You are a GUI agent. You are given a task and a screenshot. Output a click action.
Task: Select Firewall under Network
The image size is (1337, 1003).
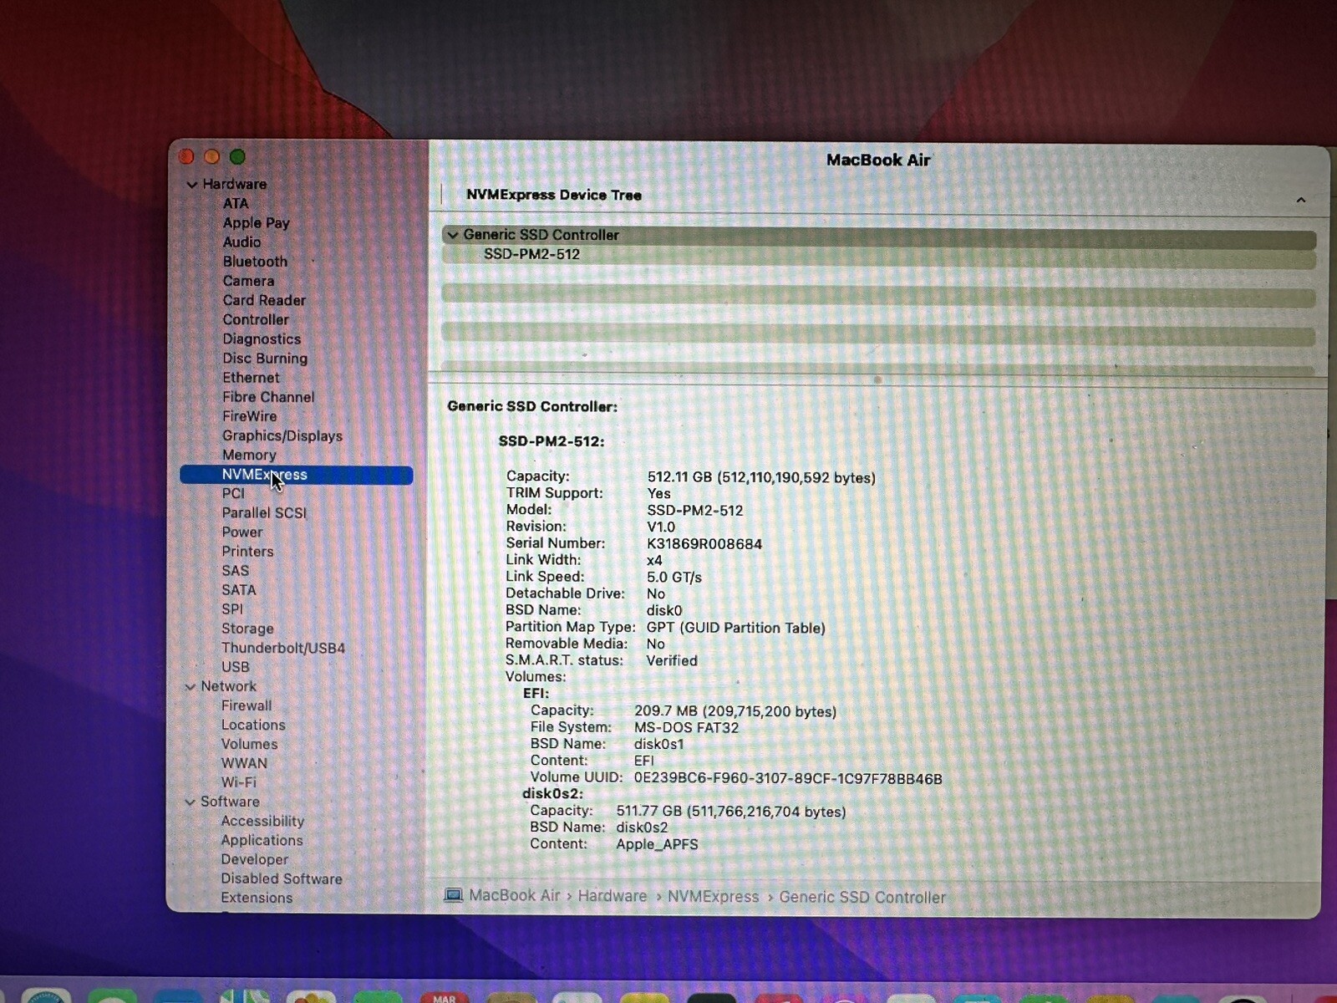[247, 705]
